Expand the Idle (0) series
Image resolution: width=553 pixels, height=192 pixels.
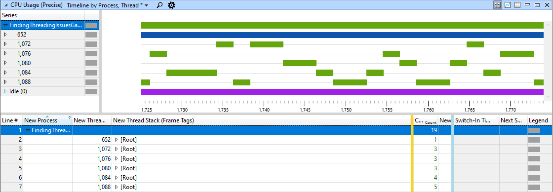[x=5, y=92]
